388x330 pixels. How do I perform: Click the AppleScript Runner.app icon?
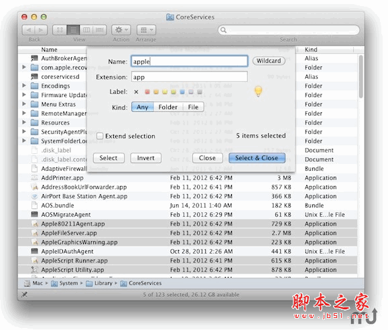pyautogui.click(x=34, y=260)
